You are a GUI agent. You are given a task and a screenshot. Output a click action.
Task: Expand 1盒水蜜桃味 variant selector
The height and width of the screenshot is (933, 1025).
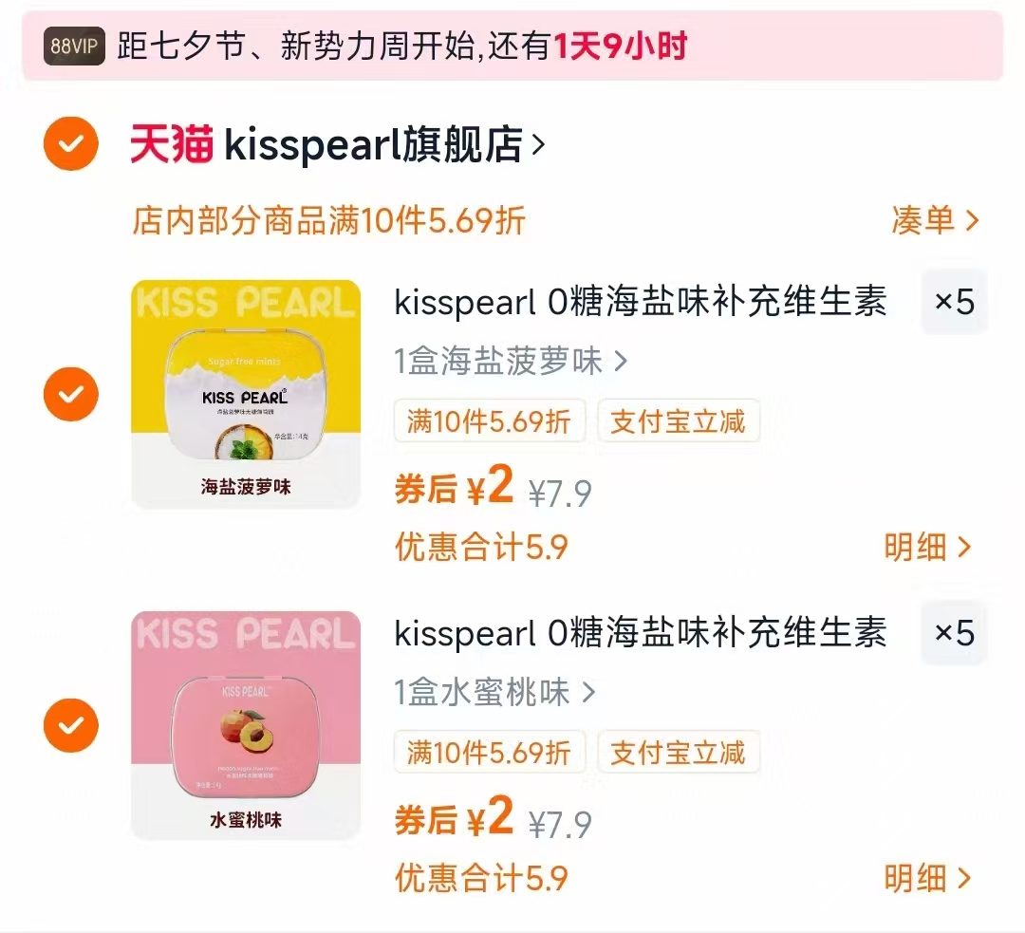pos(494,693)
